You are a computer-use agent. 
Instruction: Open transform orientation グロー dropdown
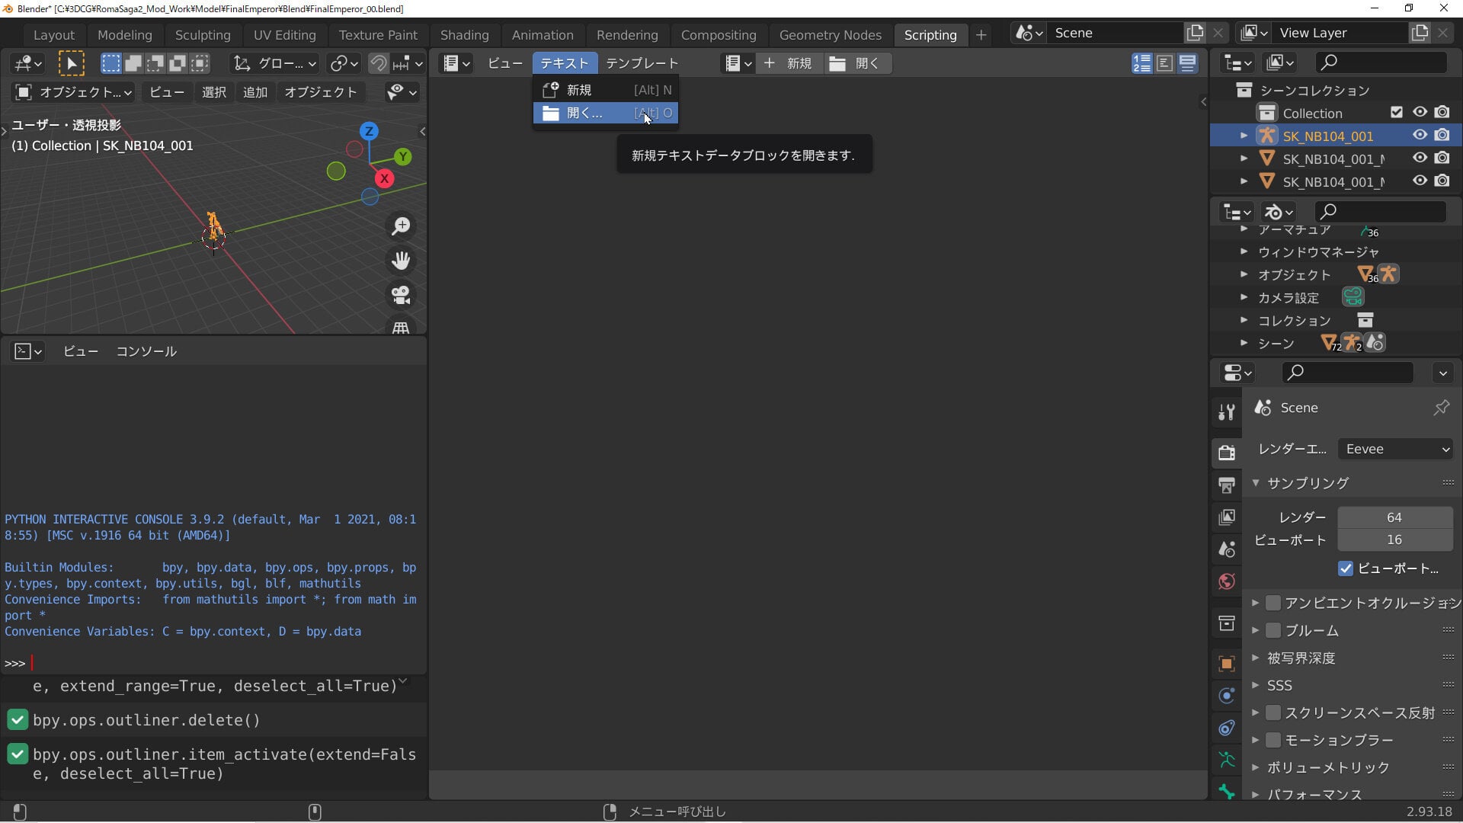(x=274, y=63)
